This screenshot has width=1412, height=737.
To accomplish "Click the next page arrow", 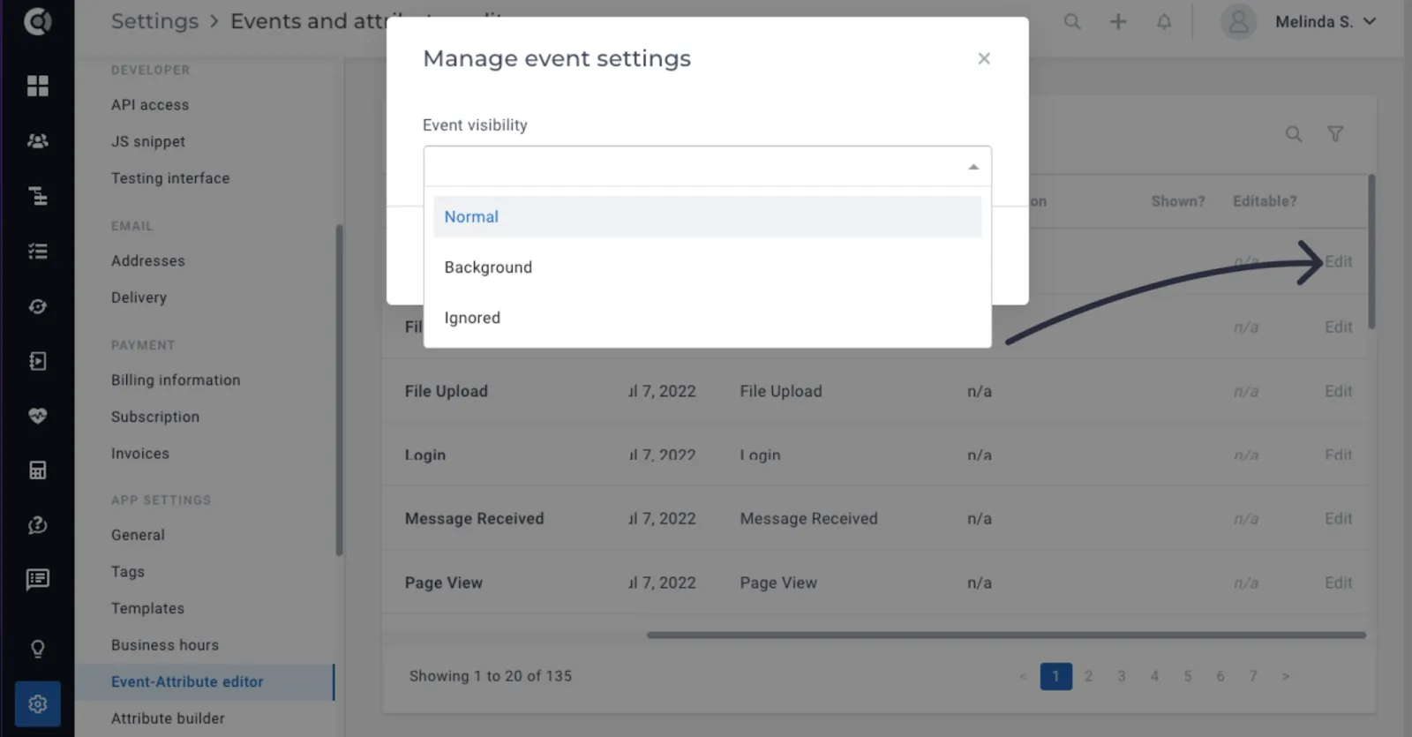I will tap(1286, 676).
